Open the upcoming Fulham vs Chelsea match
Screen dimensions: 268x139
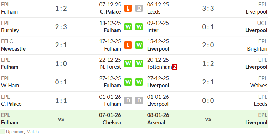click(x=61, y=119)
